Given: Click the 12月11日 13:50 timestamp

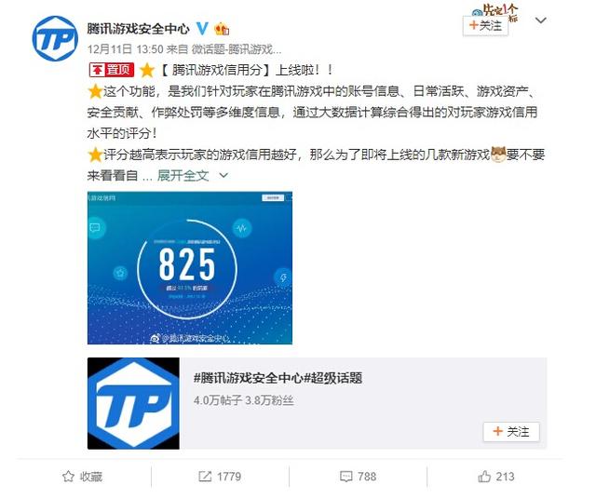Looking at the screenshot, I should point(125,49).
